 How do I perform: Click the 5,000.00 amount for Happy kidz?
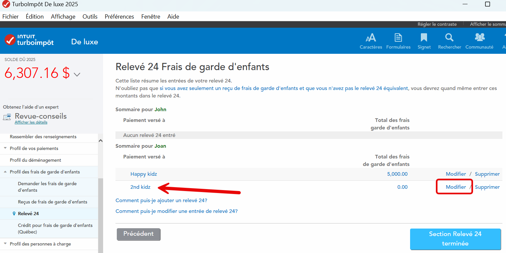pyautogui.click(x=397, y=174)
